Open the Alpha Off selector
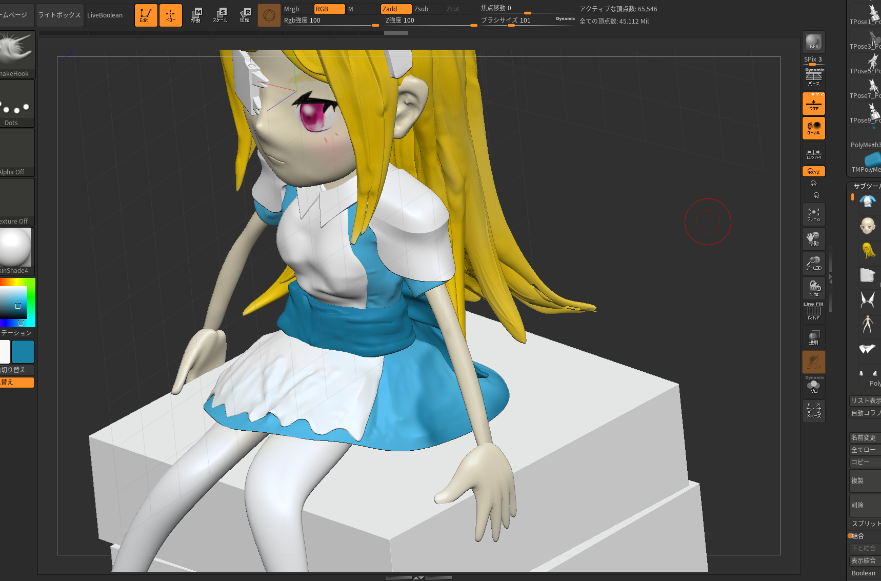 pyautogui.click(x=17, y=152)
